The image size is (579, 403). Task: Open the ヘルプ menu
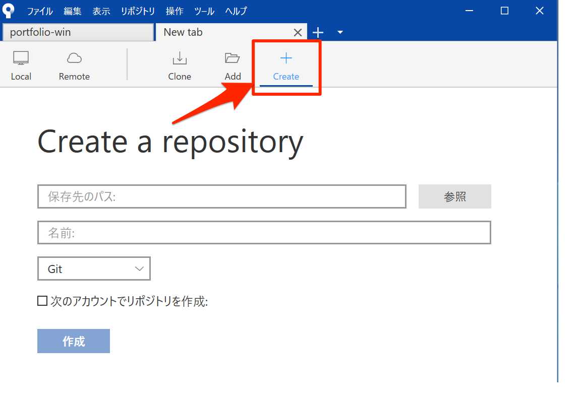click(236, 11)
